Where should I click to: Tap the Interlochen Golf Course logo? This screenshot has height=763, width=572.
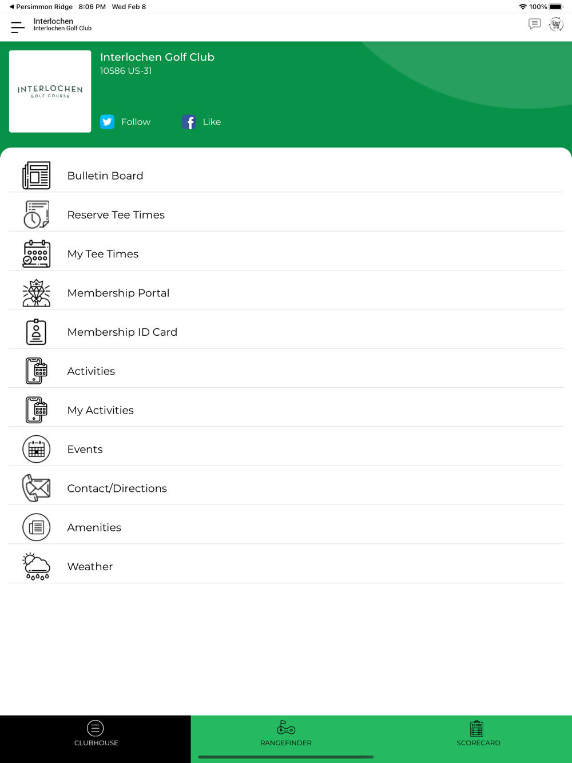coord(50,92)
